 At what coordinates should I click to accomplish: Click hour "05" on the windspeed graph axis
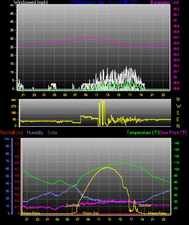(65, 95)
